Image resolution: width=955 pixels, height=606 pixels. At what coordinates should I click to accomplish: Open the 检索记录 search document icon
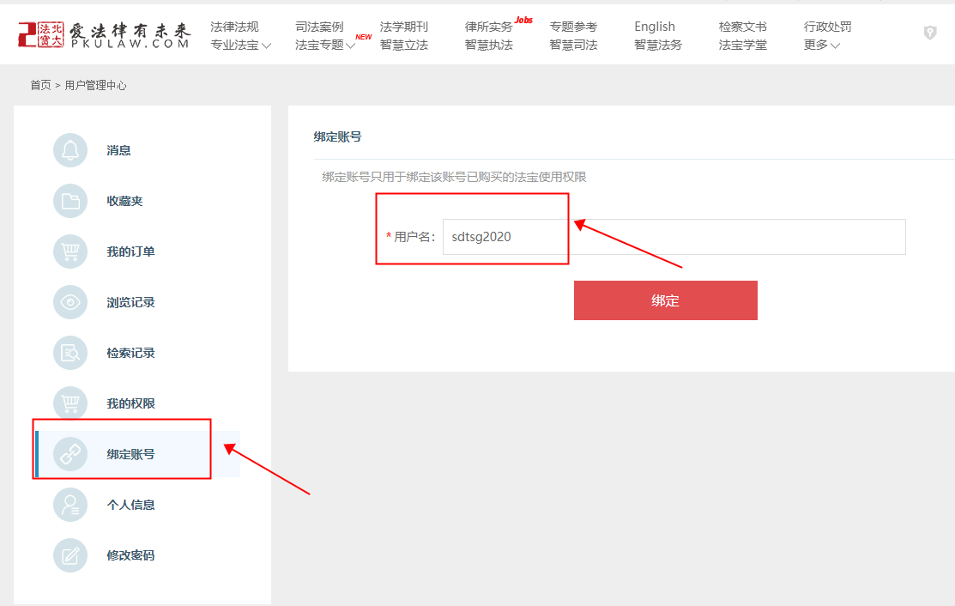point(70,353)
